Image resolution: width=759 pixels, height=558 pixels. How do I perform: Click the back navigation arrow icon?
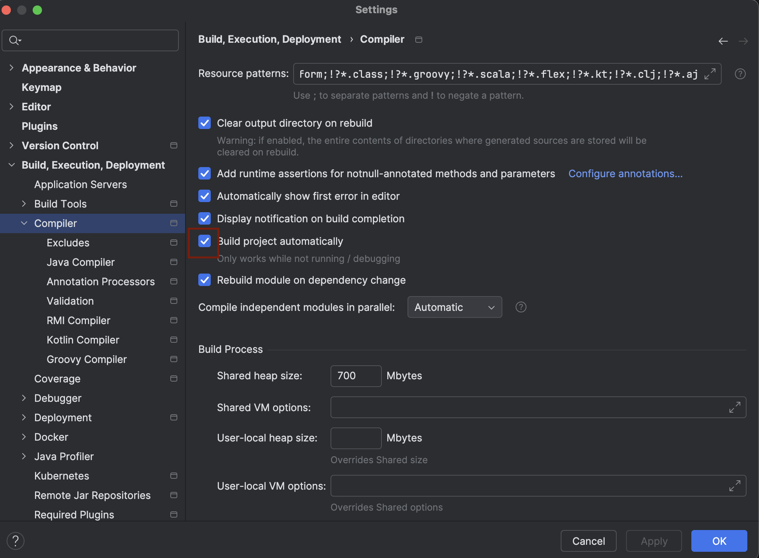(x=723, y=41)
